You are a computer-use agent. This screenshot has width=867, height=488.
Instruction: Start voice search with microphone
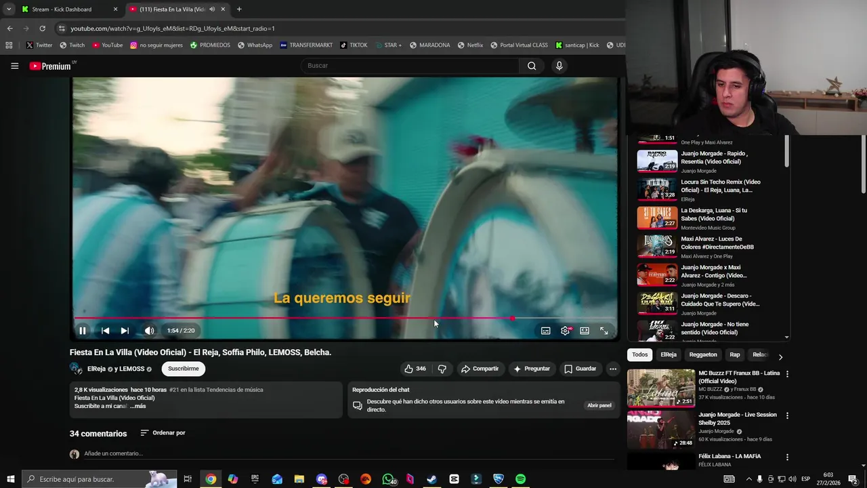pyautogui.click(x=559, y=66)
